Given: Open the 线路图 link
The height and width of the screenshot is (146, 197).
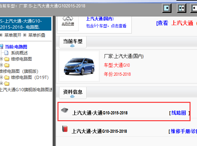Looking at the screenshot, I should 179,113.
